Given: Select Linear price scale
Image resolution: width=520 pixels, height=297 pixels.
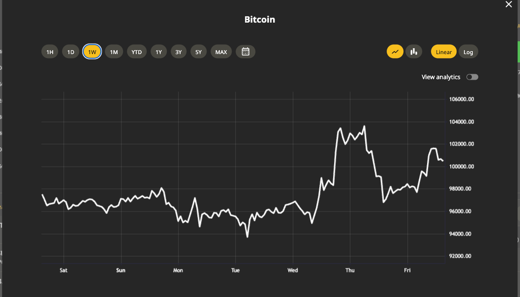Looking at the screenshot, I should (444, 52).
